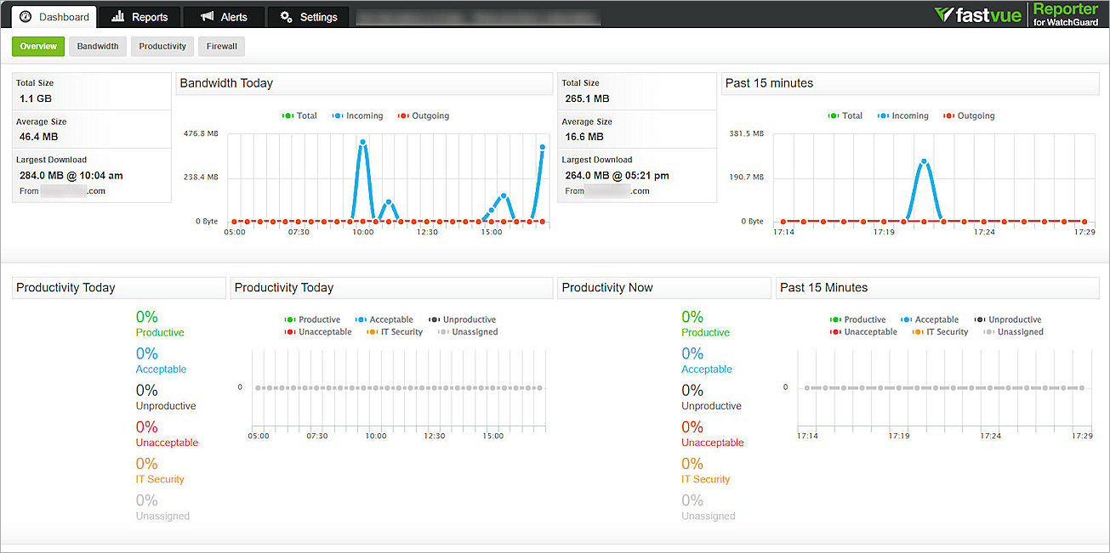This screenshot has width=1110, height=553.
Task: Open the Firewall tab
Action: [221, 46]
